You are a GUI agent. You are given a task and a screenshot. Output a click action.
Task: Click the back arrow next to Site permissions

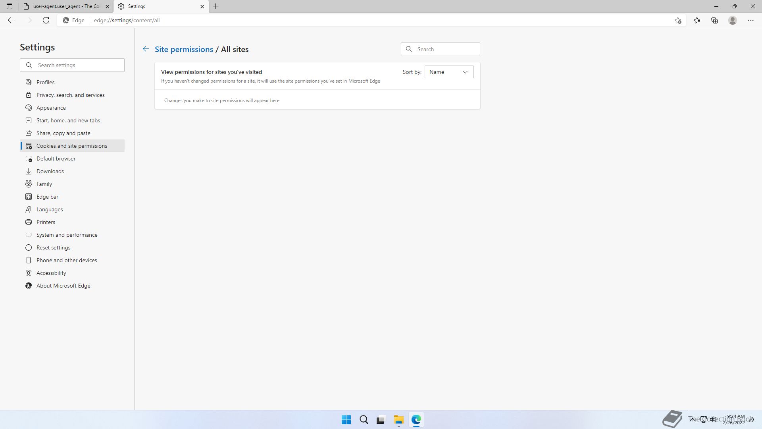pyautogui.click(x=146, y=49)
